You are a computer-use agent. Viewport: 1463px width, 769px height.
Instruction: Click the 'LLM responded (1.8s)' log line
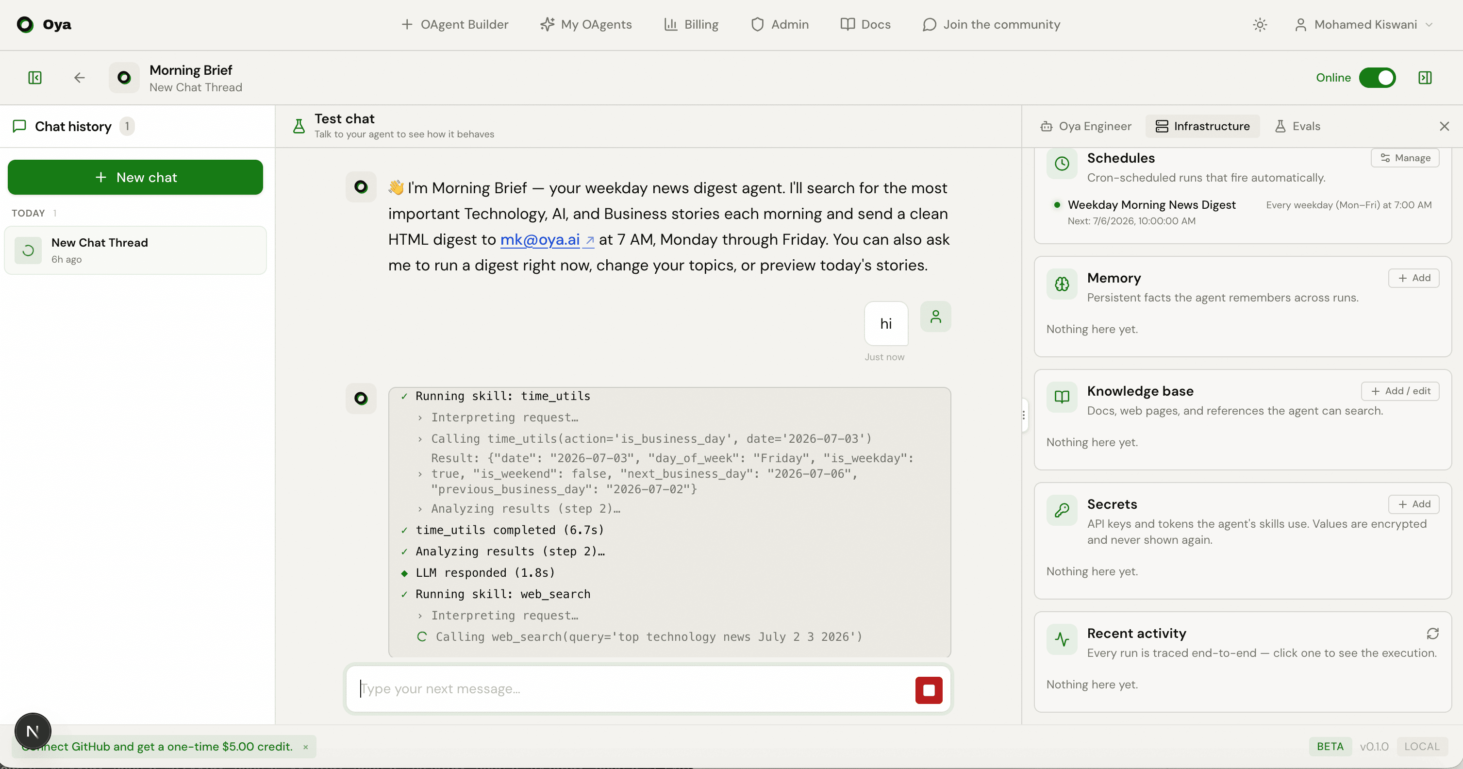(x=485, y=573)
